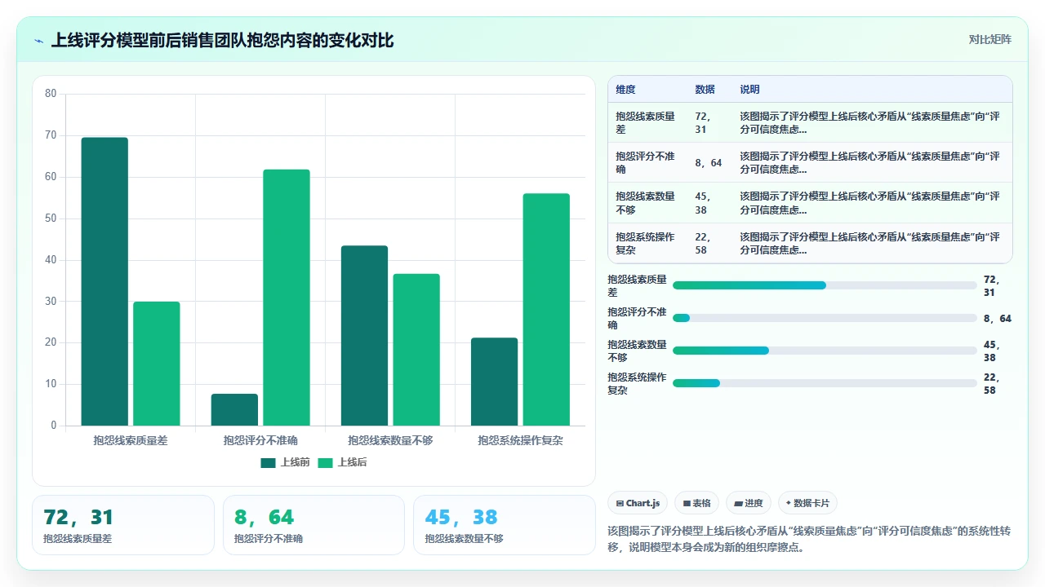Click the 数据 table column header
This screenshot has width=1045, height=587.
[x=705, y=90]
